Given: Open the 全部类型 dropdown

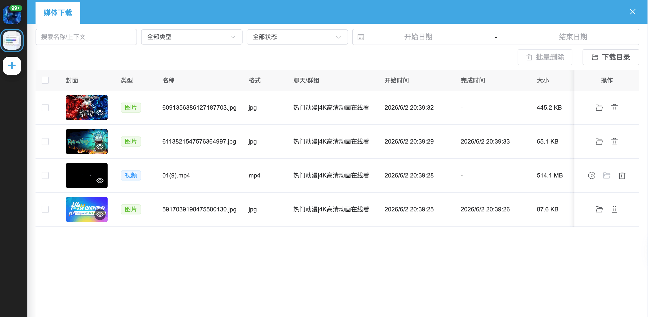Looking at the screenshot, I should [x=192, y=37].
